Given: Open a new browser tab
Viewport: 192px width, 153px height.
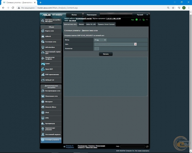Looking at the screenshot, I should [41, 3].
